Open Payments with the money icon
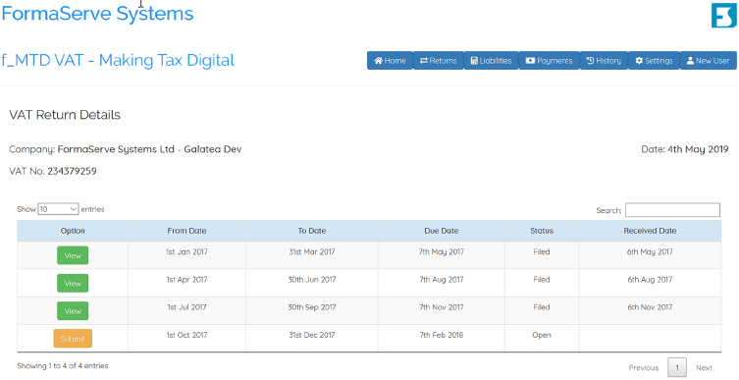 (549, 60)
